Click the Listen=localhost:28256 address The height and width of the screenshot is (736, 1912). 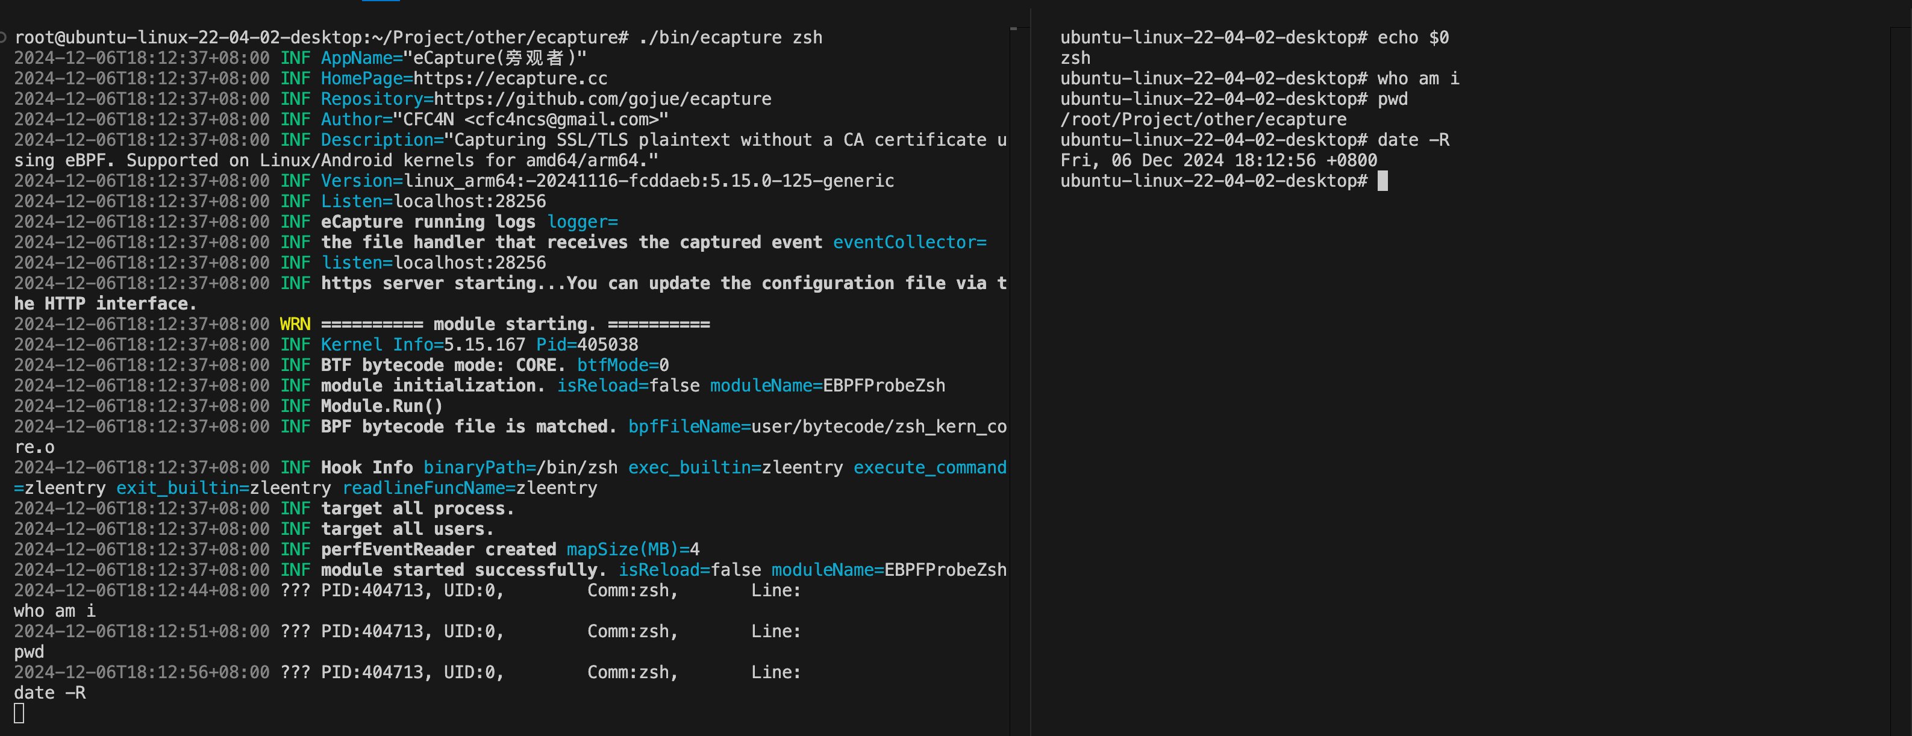coord(469,202)
